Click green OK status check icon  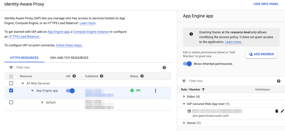pyautogui.click(x=132, y=90)
